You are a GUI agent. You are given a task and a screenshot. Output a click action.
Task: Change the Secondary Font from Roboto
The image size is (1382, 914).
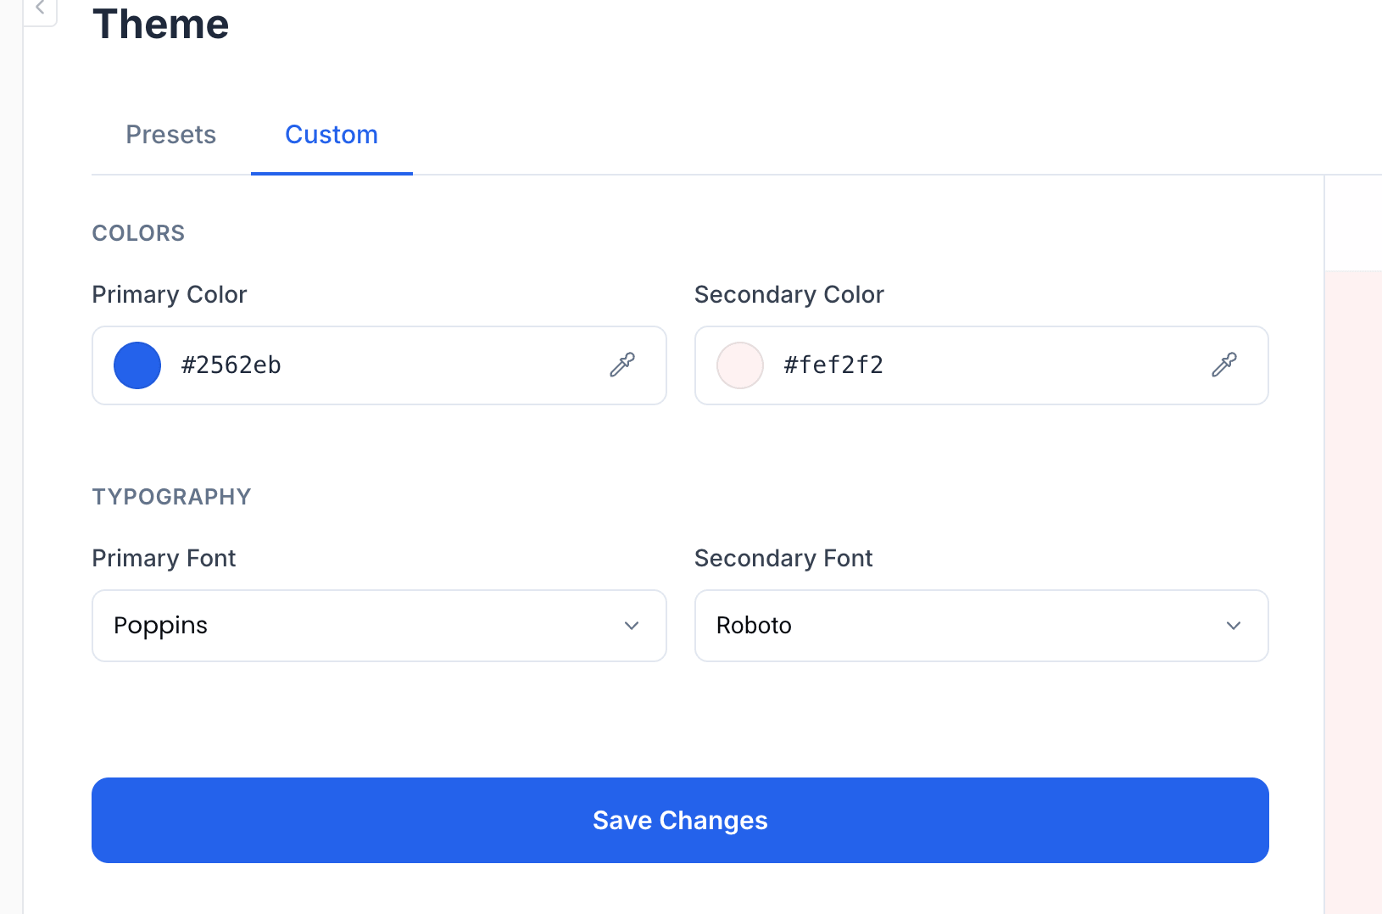981,625
